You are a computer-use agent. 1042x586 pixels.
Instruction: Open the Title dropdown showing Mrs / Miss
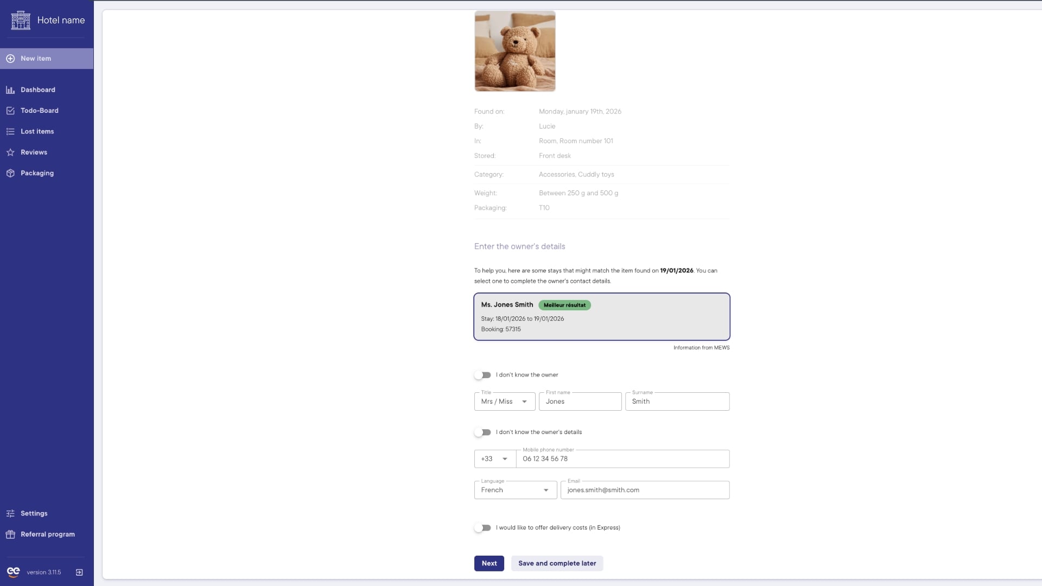point(504,402)
